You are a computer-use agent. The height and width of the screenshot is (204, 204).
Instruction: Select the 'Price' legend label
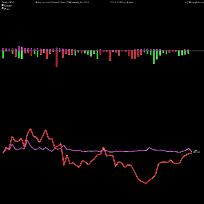[x=7, y=9]
